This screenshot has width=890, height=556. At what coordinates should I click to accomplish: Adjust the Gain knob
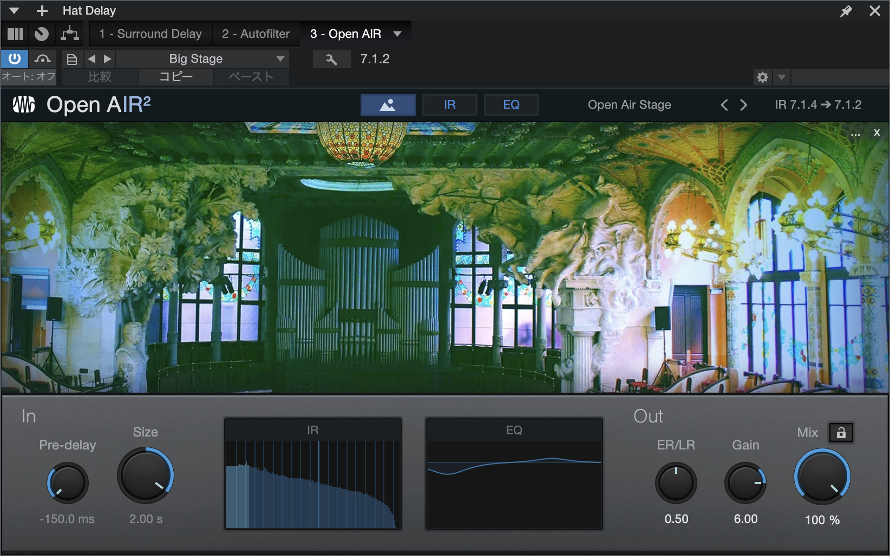coord(745,482)
